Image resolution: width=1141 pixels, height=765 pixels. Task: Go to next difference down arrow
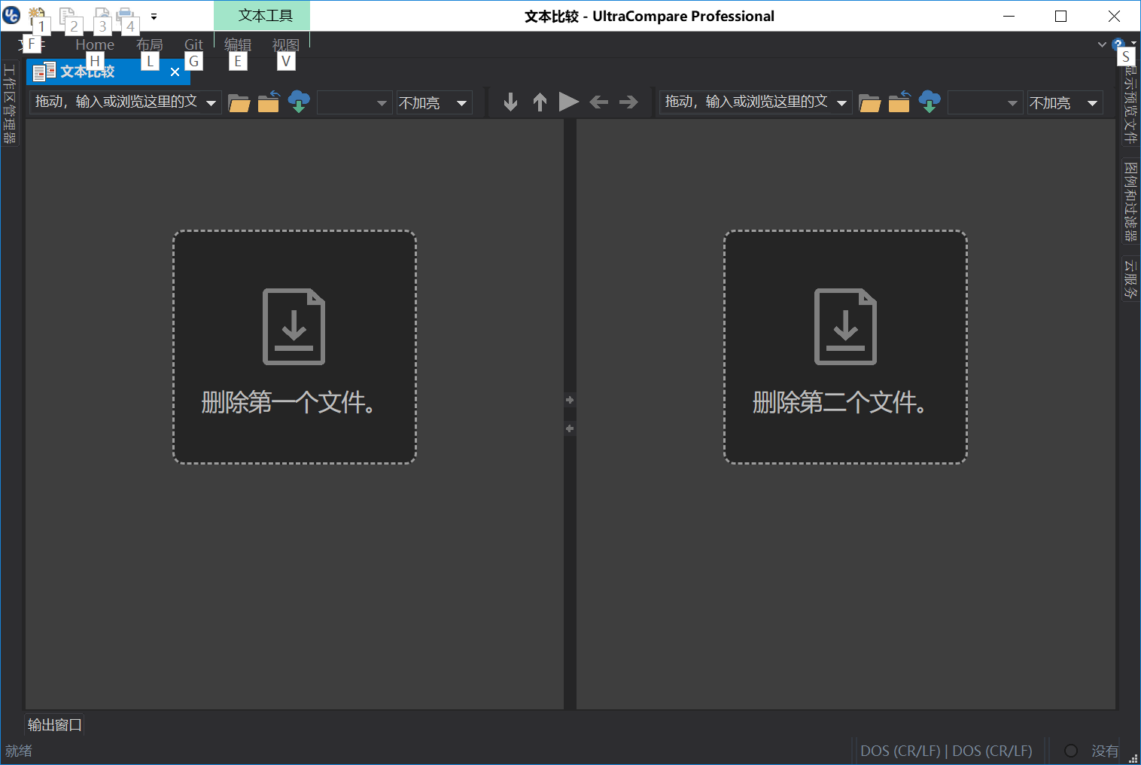coord(510,102)
